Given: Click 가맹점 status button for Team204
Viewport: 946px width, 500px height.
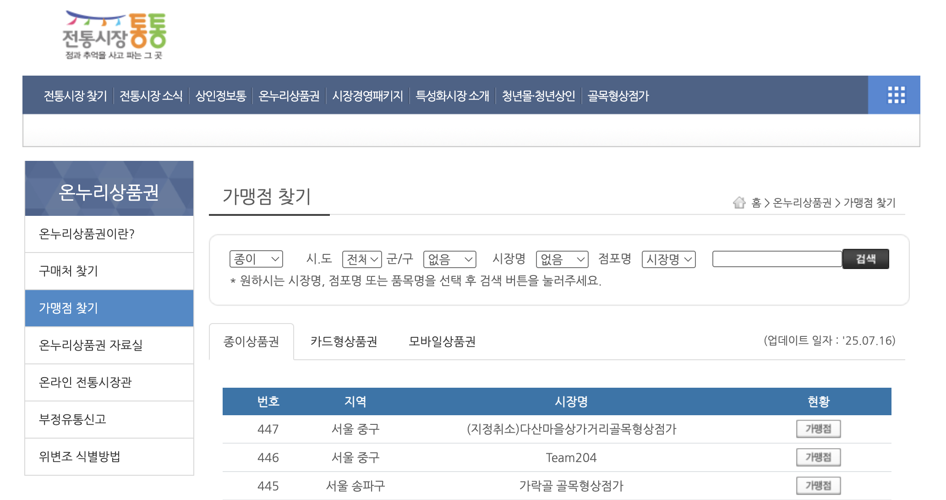Looking at the screenshot, I should tap(818, 457).
